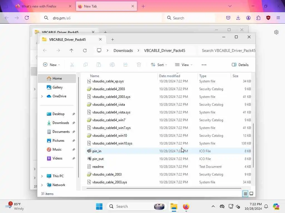Image resolution: width=285 pixels, height=213 pixels.
Task: Open the Firefox Extensions puzzle icon
Action: pos(258,18)
